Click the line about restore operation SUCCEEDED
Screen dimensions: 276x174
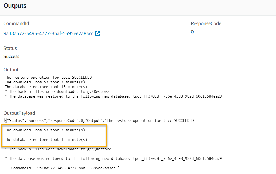(x=48, y=77)
